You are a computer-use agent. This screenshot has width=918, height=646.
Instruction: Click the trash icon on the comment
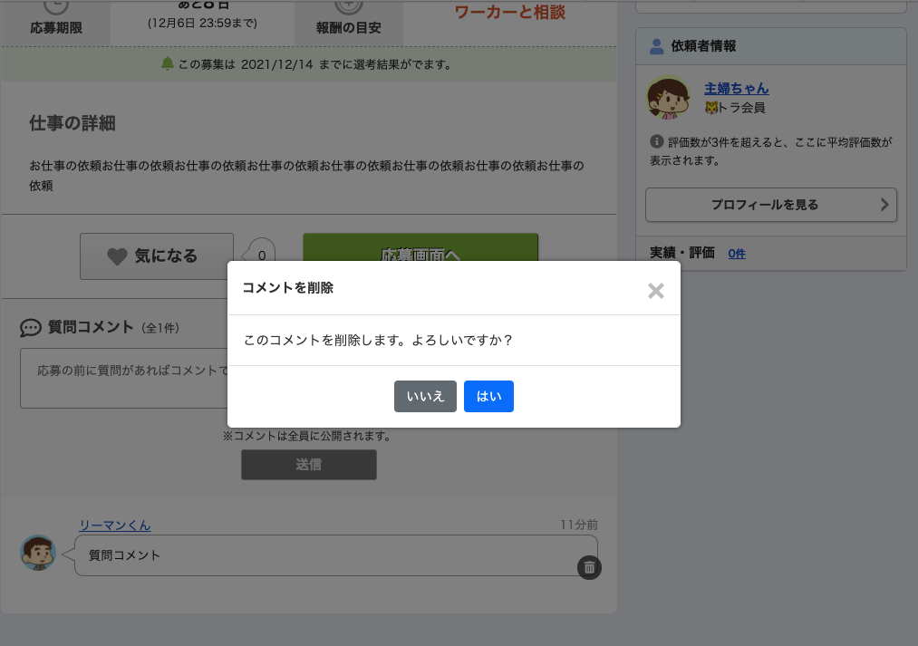[x=589, y=567]
